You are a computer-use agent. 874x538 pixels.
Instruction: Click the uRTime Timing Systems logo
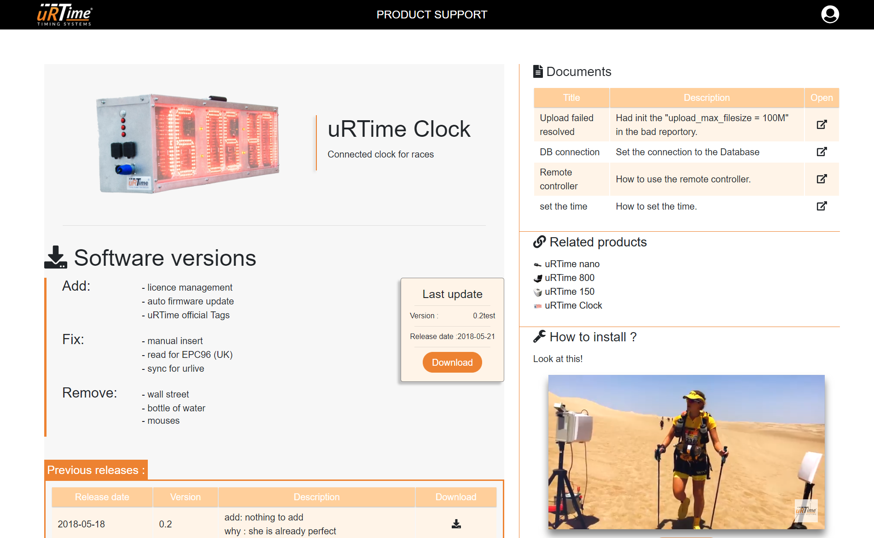64,15
